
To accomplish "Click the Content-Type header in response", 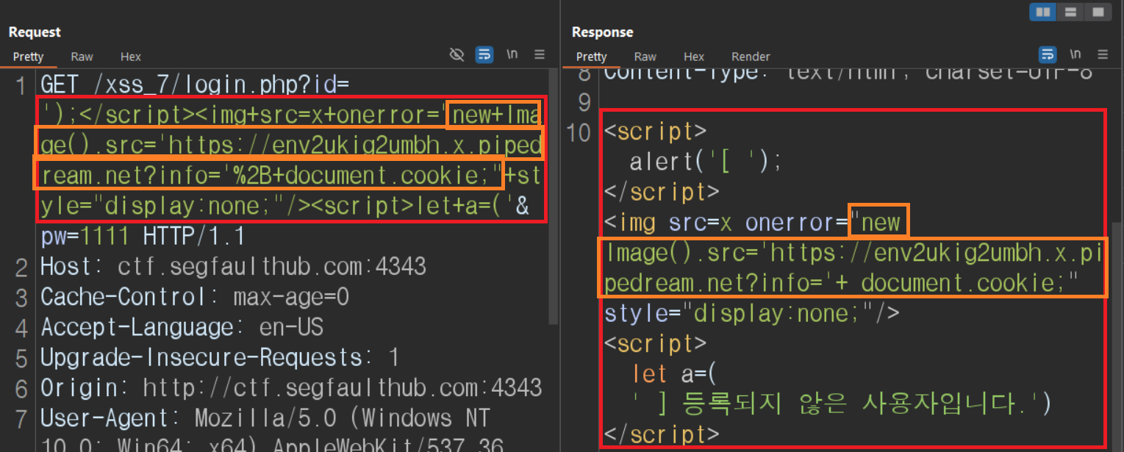I will pos(848,73).
